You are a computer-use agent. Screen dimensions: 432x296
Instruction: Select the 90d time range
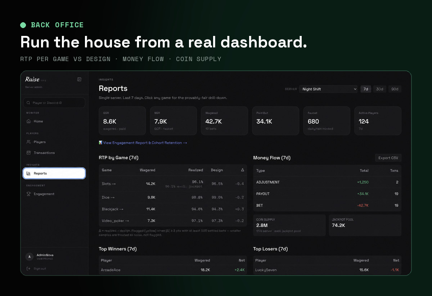pyautogui.click(x=395, y=89)
